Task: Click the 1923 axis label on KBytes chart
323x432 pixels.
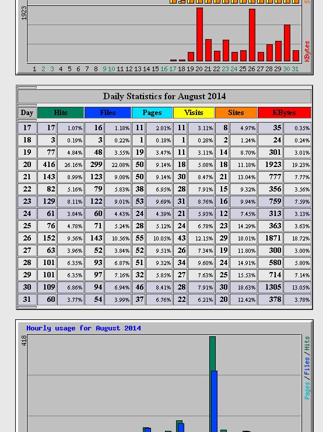Action: [24, 13]
